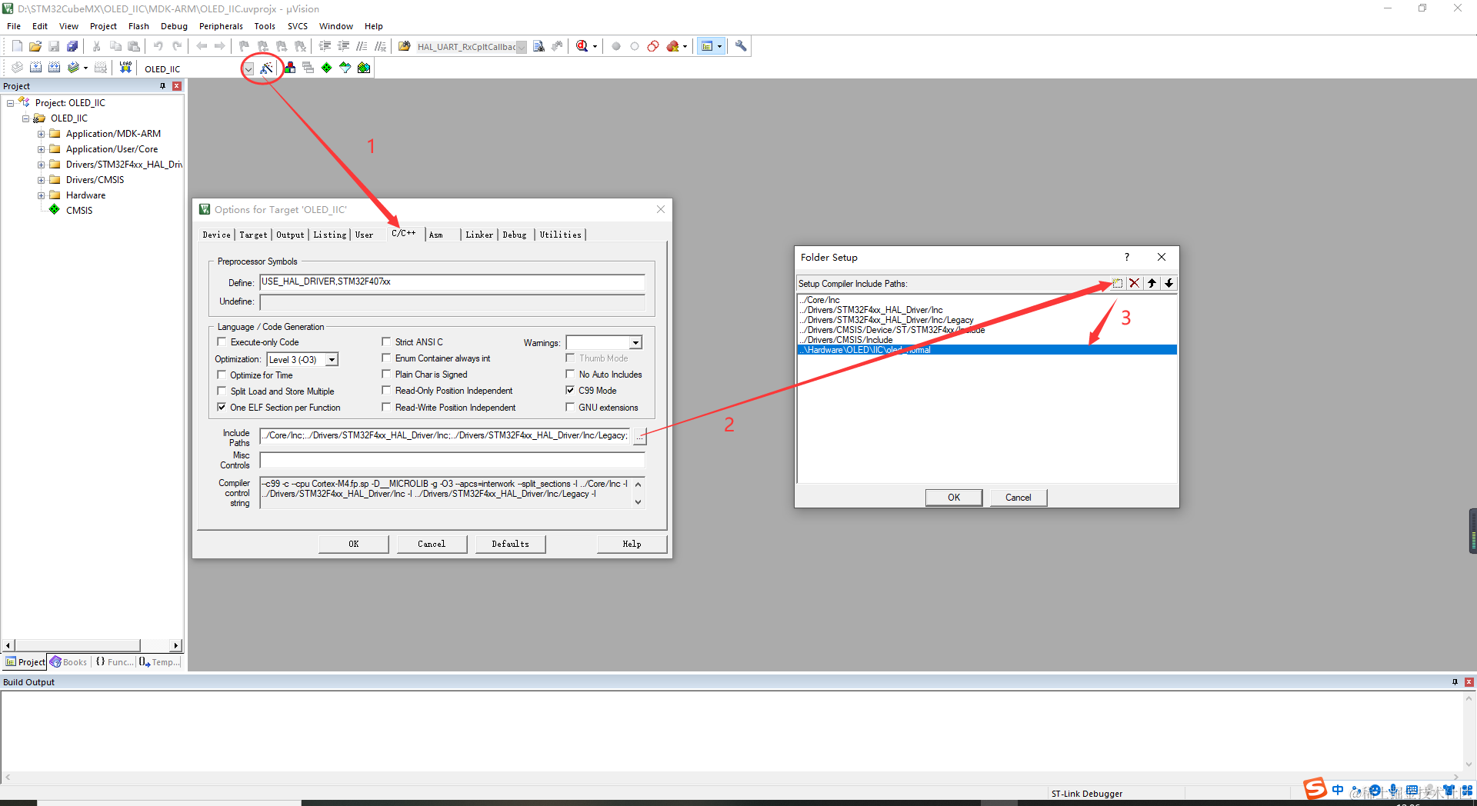
Task: Open Manage Project Items icon
Action: 290,68
